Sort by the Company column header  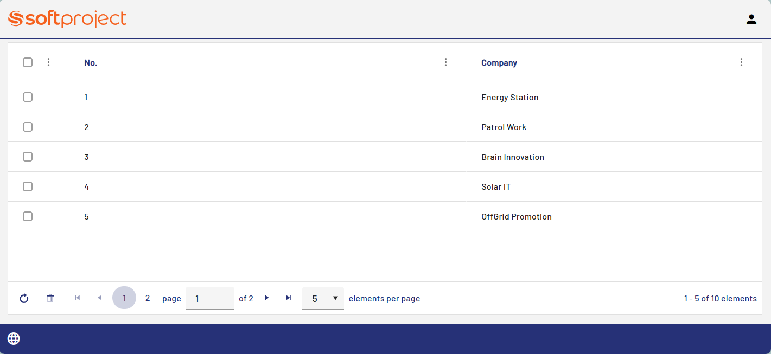[x=499, y=63]
